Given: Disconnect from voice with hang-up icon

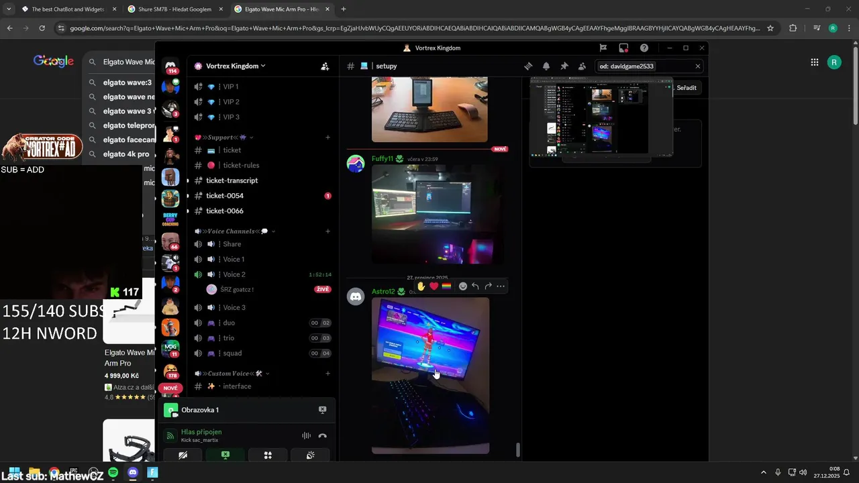Looking at the screenshot, I should pos(322,436).
